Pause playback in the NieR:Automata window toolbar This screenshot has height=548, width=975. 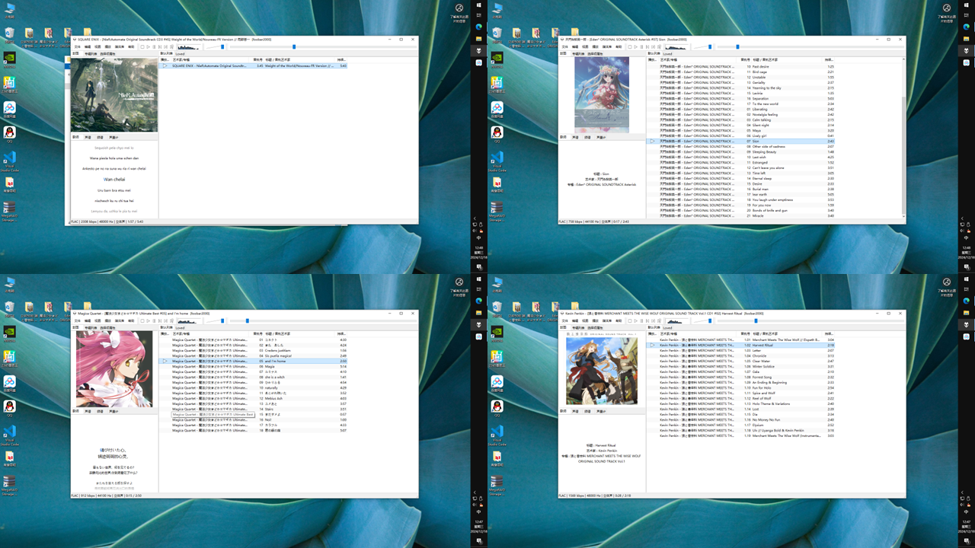(154, 46)
